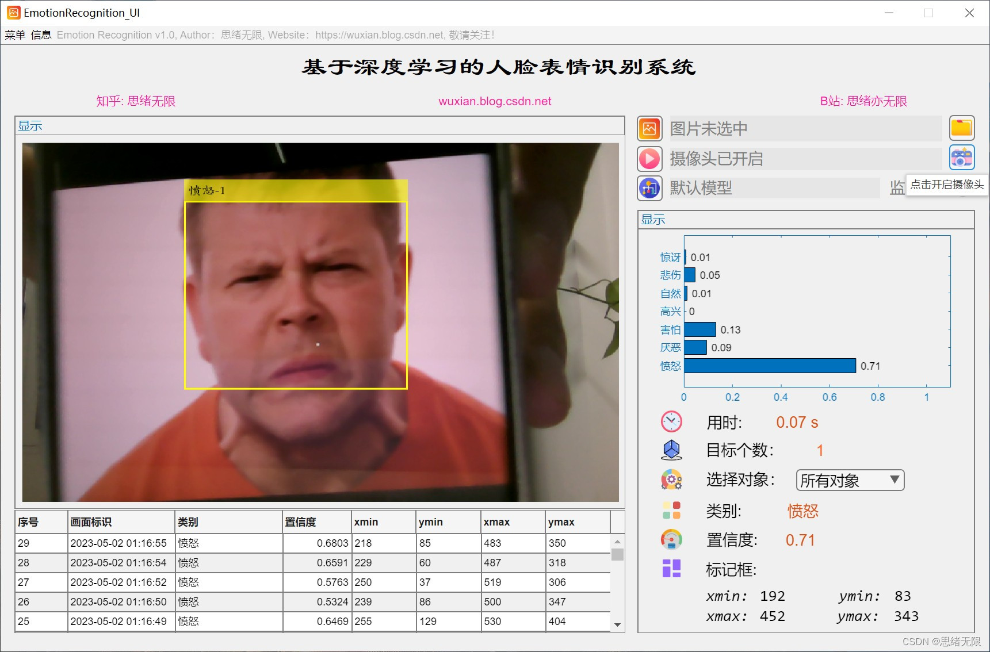Click the timestamp 2023-05-02 01:16:49 cell

tap(121, 622)
